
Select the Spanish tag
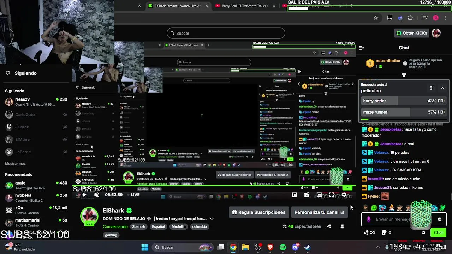click(139, 226)
